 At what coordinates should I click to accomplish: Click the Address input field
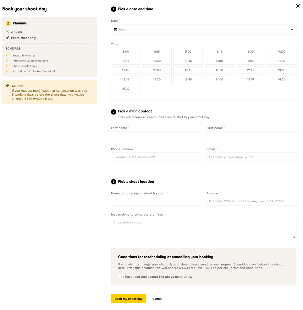point(251,201)
